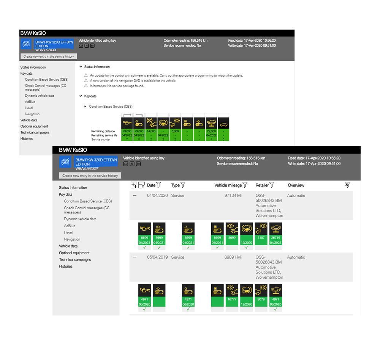Click expand-all rows icon in front window
Image resolution: width=380 pixels, height=339 pixels.
(134, 185)
